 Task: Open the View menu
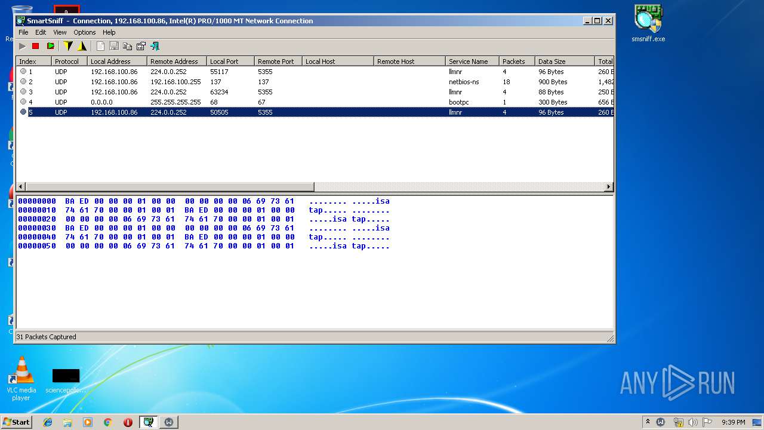(x=60, y=32)
